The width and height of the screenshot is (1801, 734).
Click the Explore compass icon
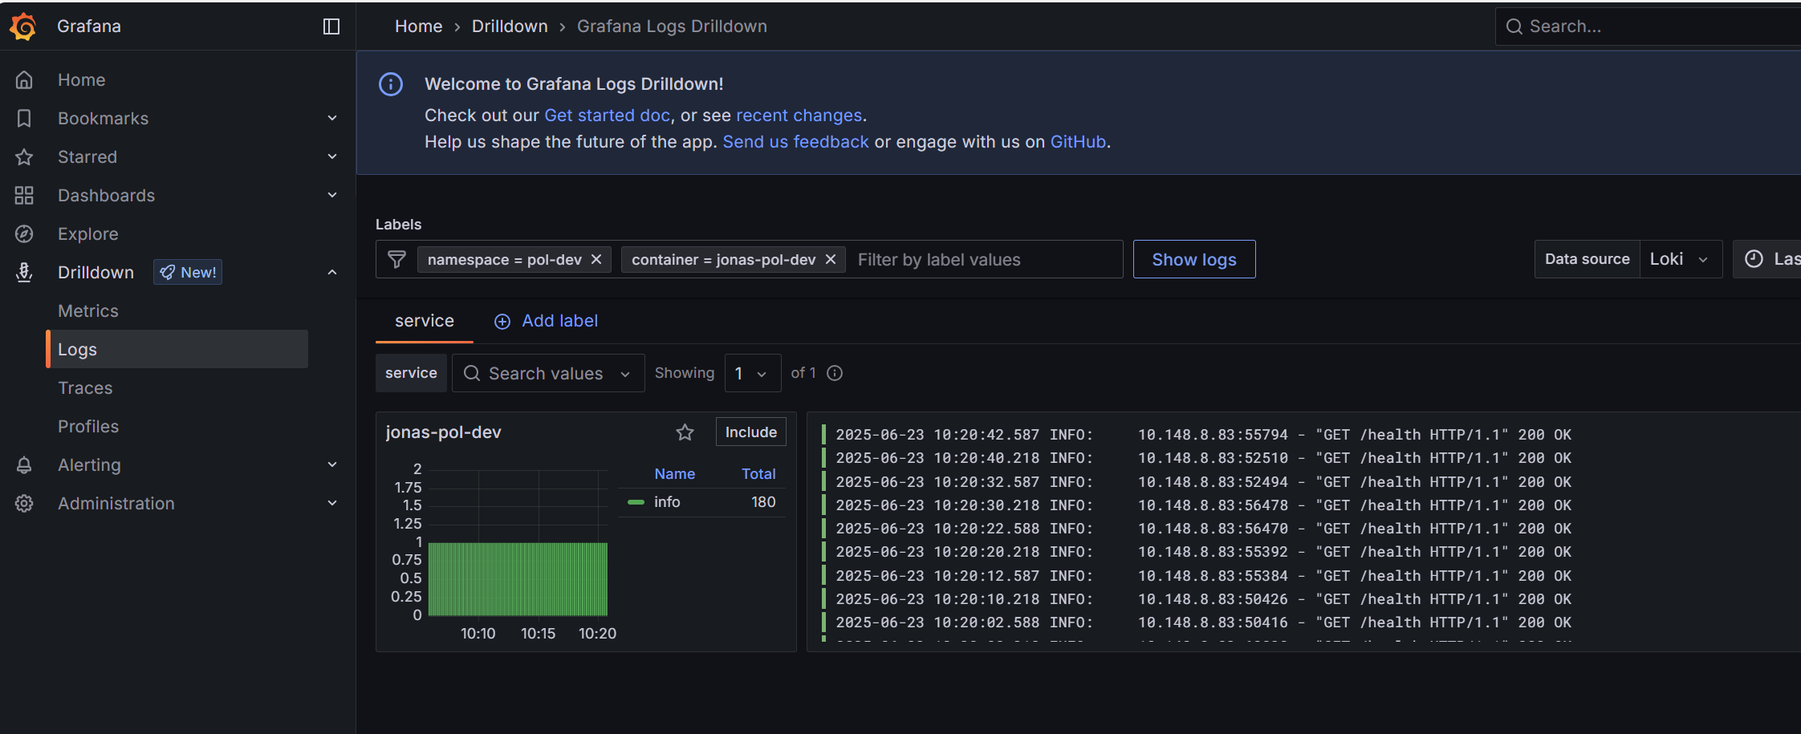24,234
